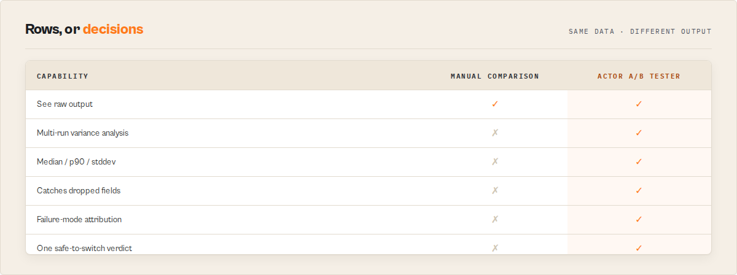Click the Same Data · Different Output tagline
Viewport: 737px width, 275px height.
pos(640,31)
